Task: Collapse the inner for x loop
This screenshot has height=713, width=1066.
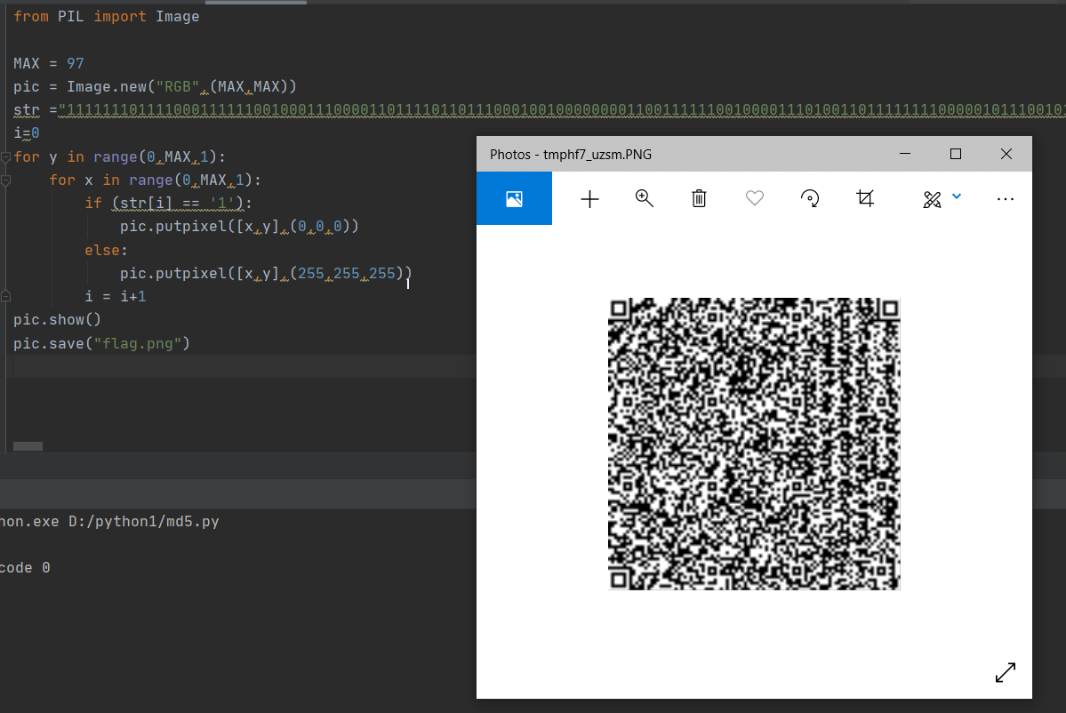Action: tap(5, 180)
